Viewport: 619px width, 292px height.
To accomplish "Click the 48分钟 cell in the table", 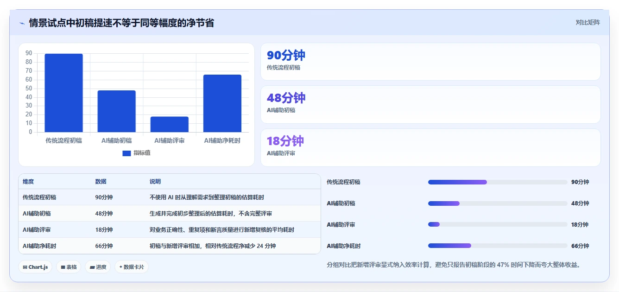I will pos(104,214).
